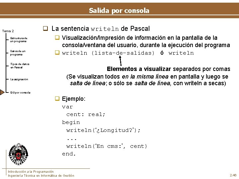Viewport: 239px width, 179px height.
Task: Click the text 'con writeln a secas)'
Action: point(199,83)
